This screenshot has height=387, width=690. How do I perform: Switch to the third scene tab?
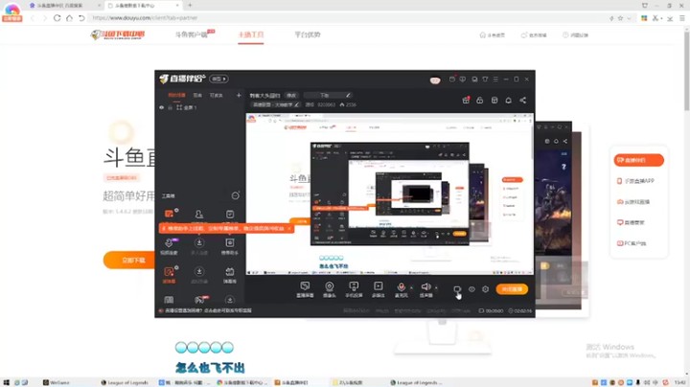point(216,95)
